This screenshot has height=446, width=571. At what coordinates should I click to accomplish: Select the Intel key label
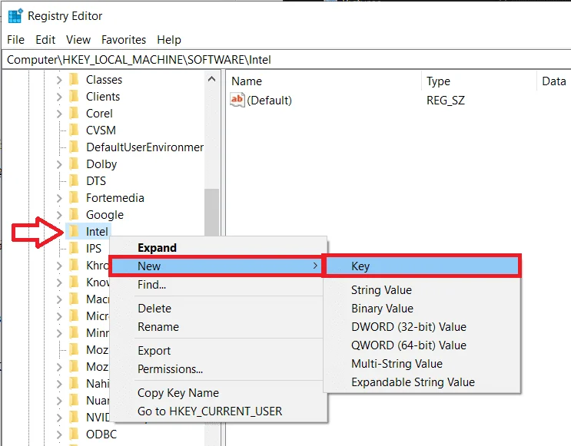pos(97,231)
